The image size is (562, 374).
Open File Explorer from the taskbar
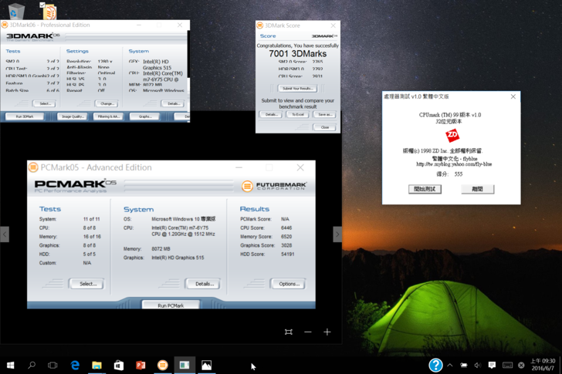click(97, 365)
